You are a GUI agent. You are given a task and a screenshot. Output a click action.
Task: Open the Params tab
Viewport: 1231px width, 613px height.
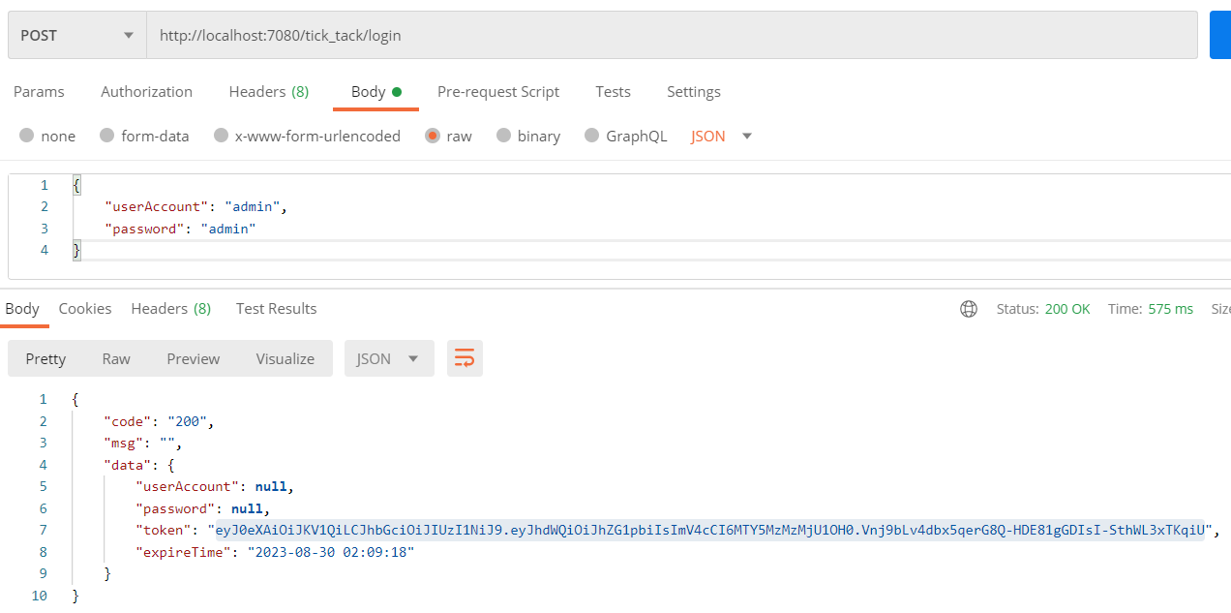tap(39, 92)
